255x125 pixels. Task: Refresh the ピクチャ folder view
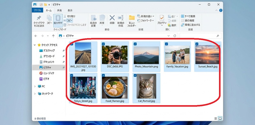(175, 36)
